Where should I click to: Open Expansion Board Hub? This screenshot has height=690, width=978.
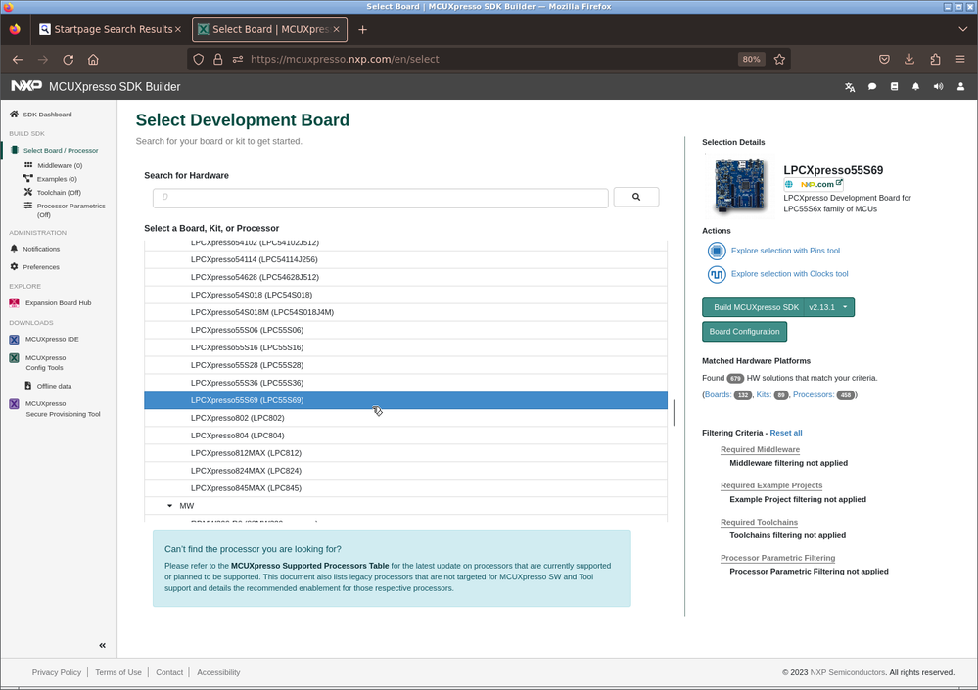51,303
